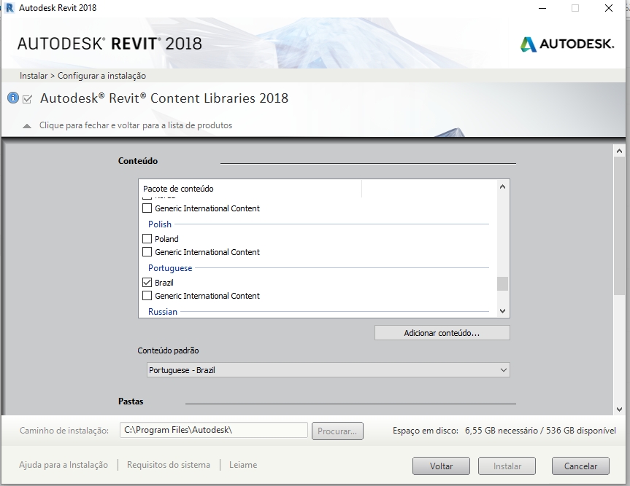Click the blue info icon beside the product title

13,98
